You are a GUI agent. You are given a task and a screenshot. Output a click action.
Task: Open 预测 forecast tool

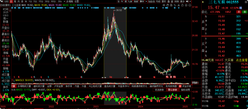click(x=177, y=2)
